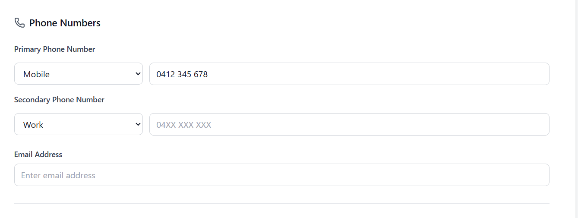Click the empty right end of the email field
578x218 pixels.
point(518,175)
